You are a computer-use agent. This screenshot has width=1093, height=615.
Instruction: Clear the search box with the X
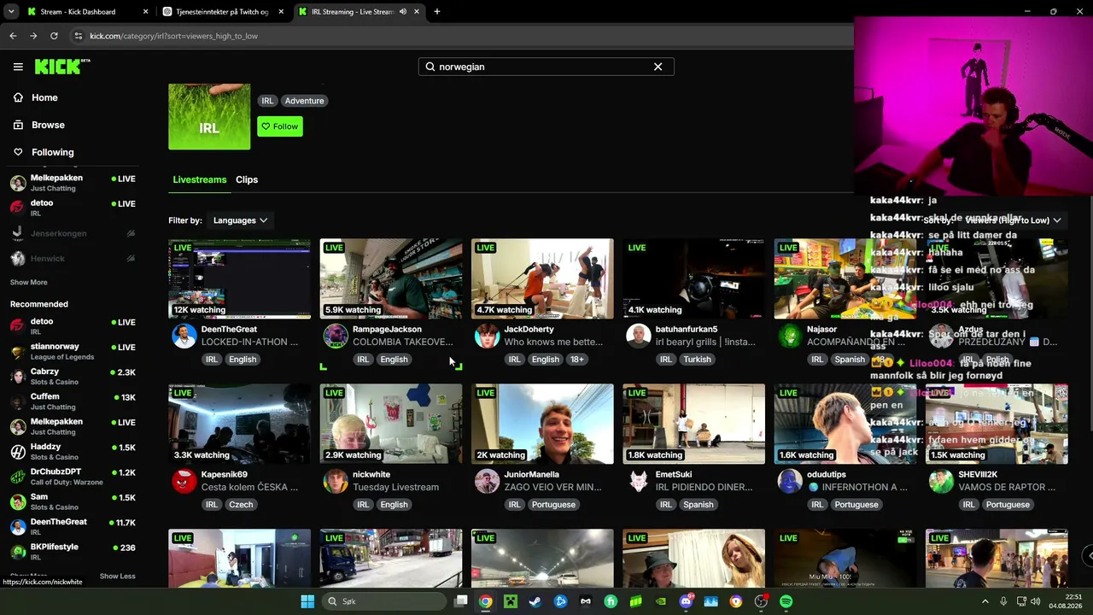coord(658,67)
